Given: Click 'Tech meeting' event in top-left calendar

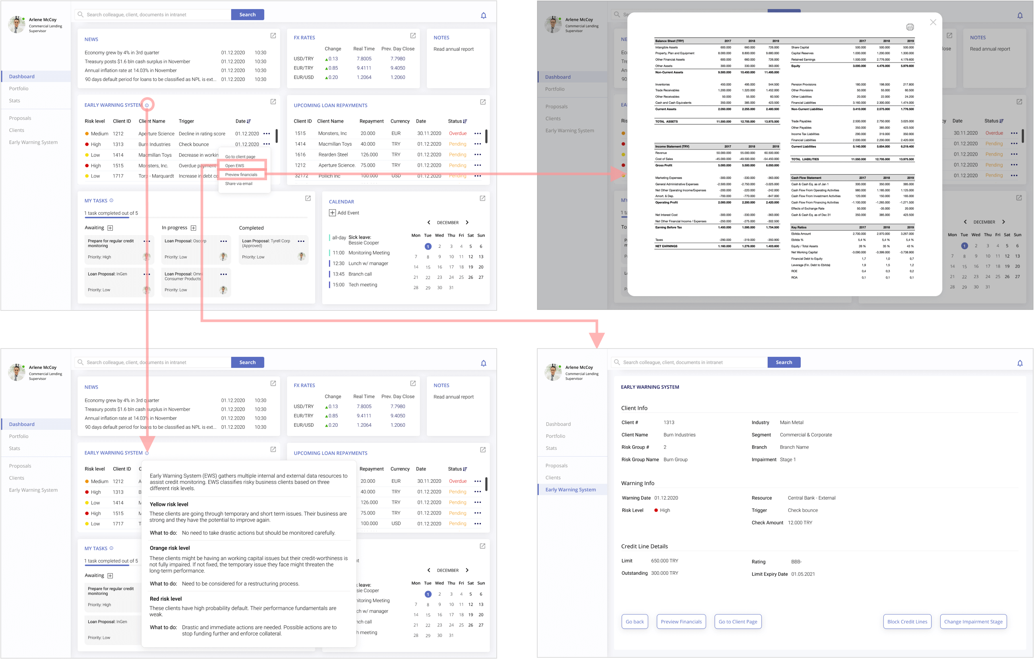Looking at the screenshot, I should point(362,285).
